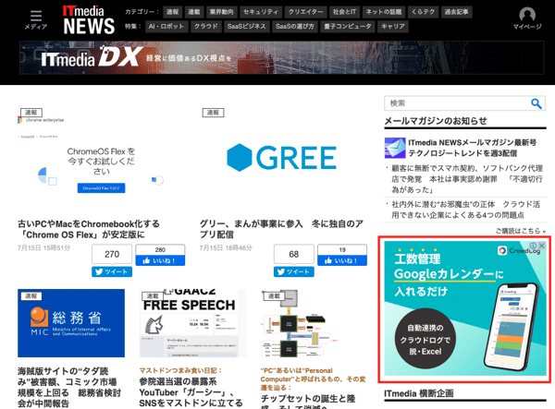Click the 7月15日 15時51分 timestamp
This screenshot has width=555, height=409.
point(43,248)
